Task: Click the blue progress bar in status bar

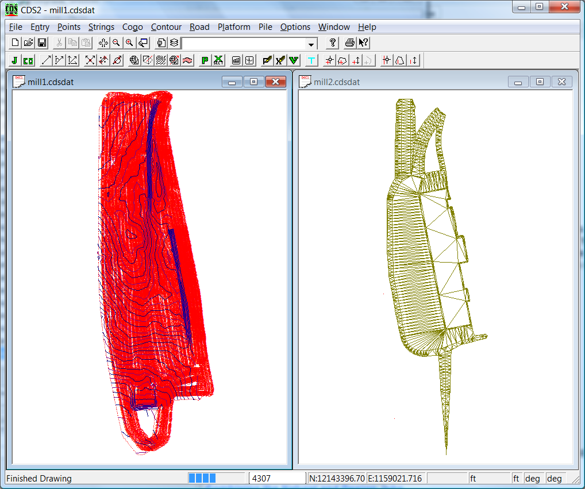Action: (x=202, y=478)
